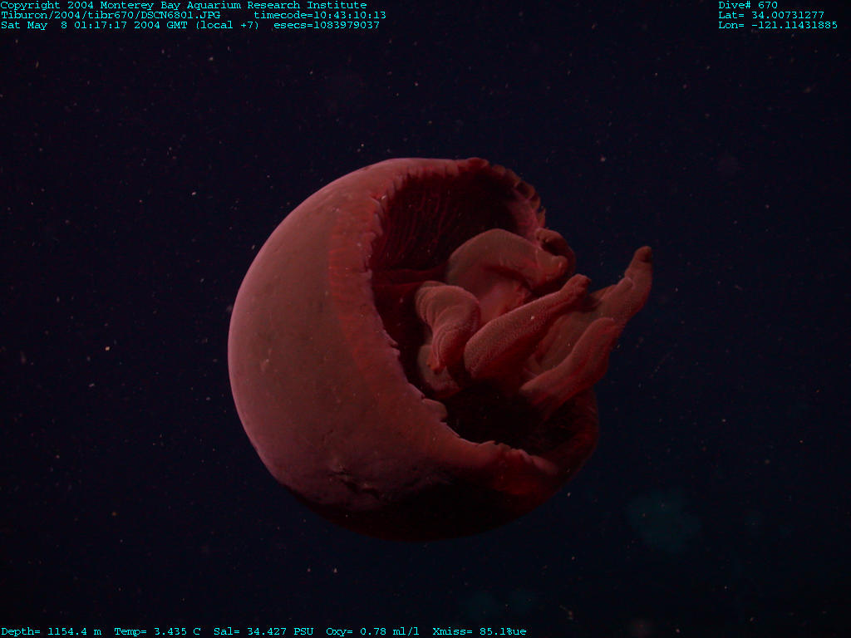Click the Sat May 8 date stamp
Viewport: 851px width, 638px height.
tap(37, 25)
